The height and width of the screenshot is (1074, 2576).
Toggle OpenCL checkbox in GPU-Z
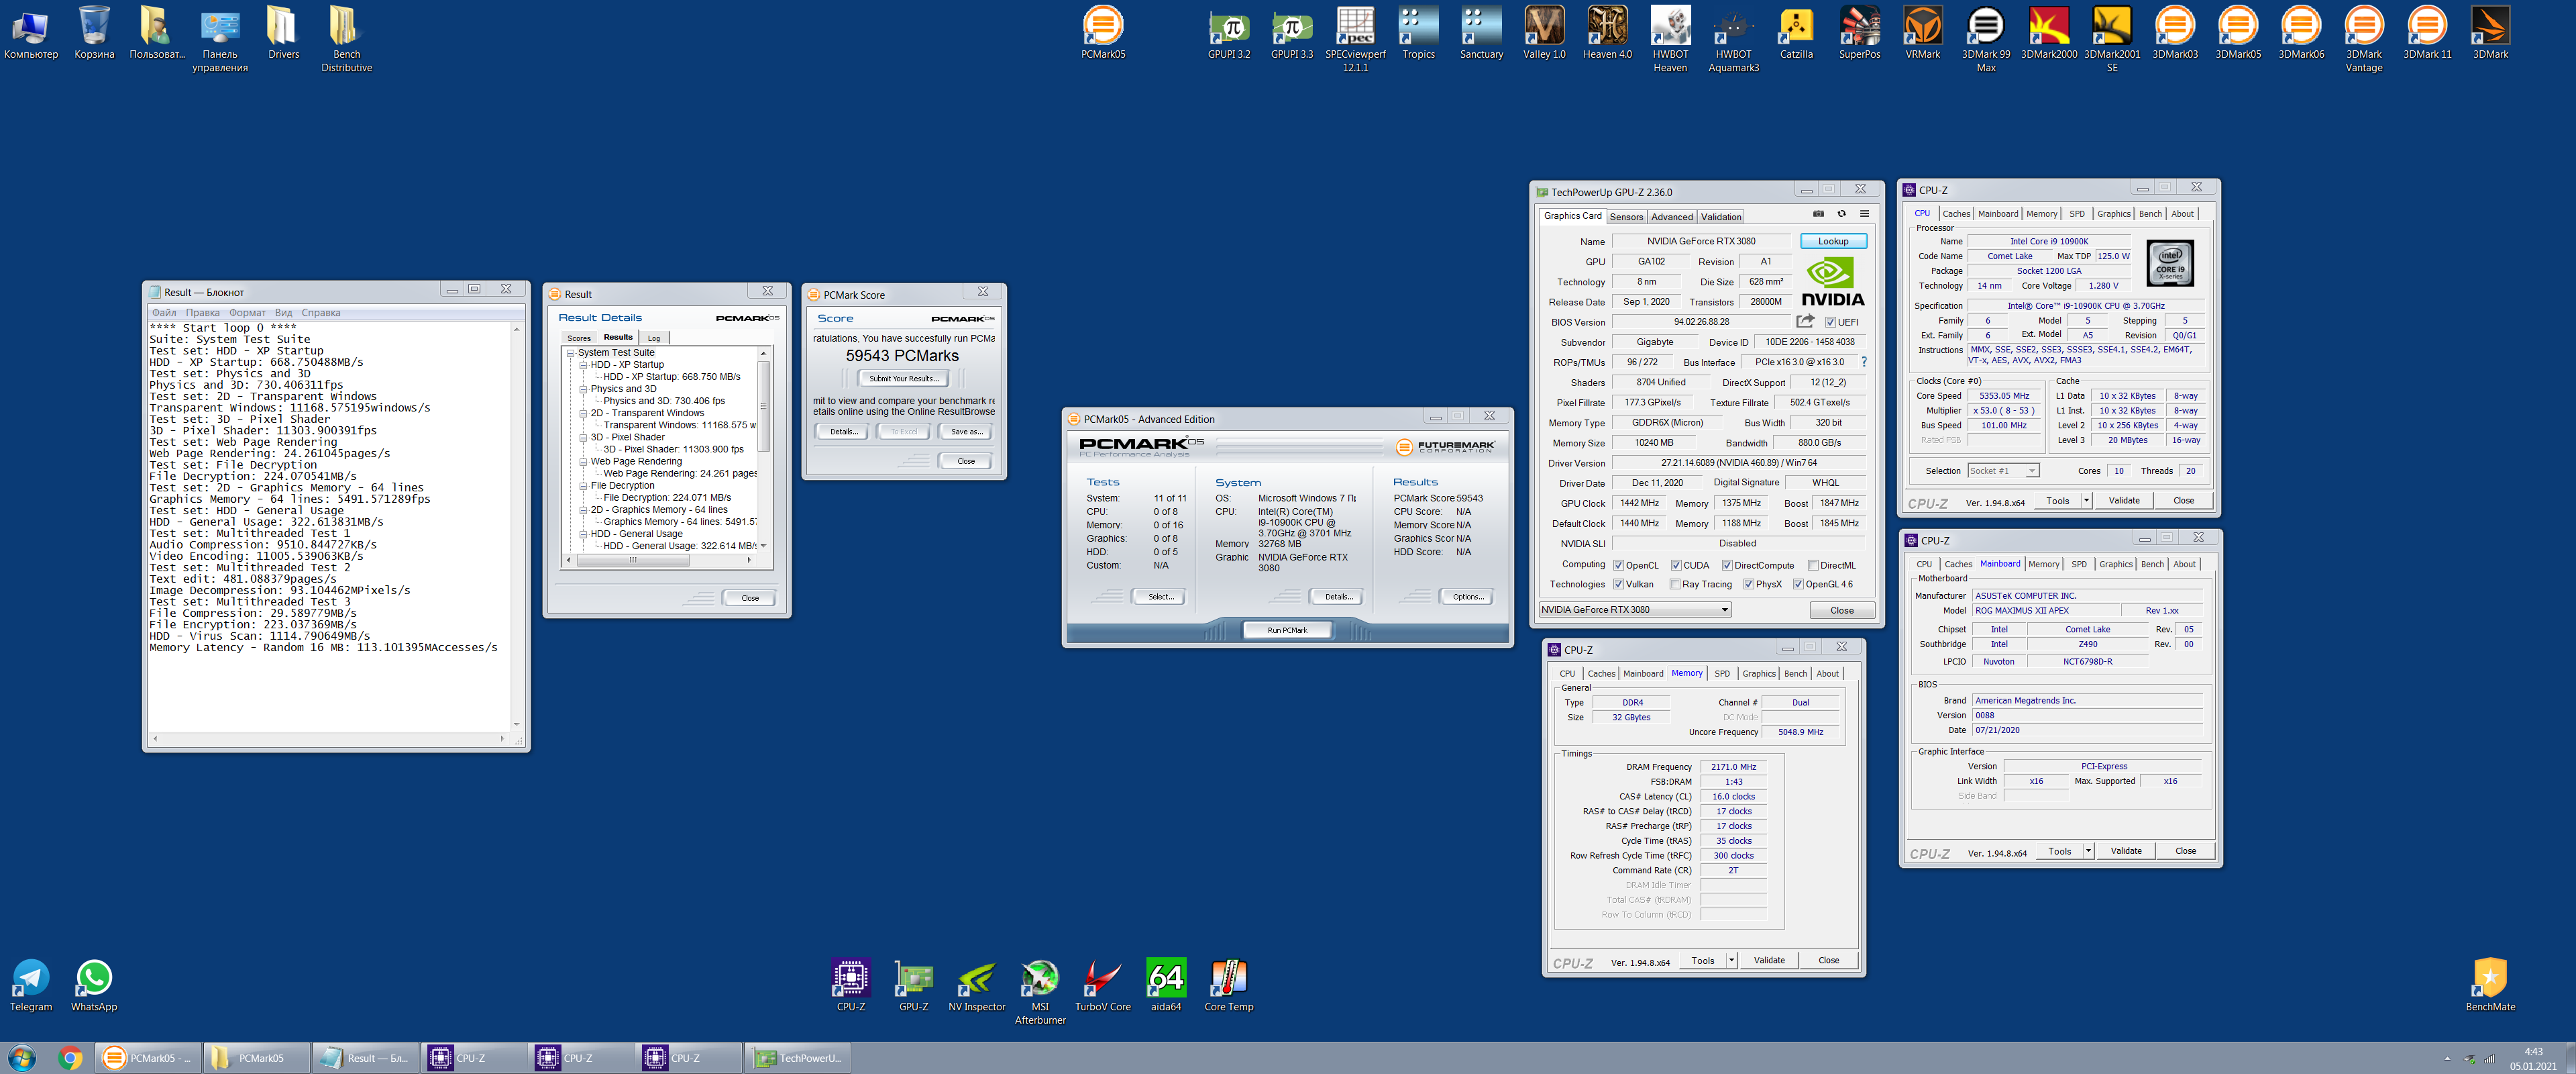pos(1618,565)
